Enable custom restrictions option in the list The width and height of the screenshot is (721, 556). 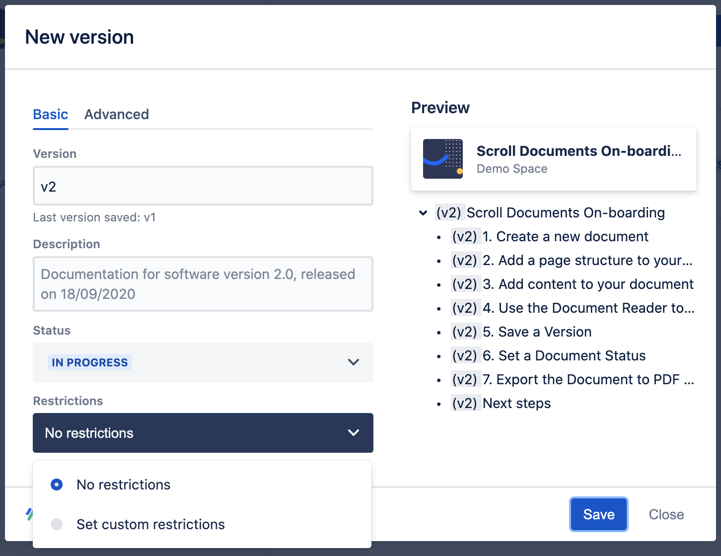pyautogui.click(x=150, y=524)
